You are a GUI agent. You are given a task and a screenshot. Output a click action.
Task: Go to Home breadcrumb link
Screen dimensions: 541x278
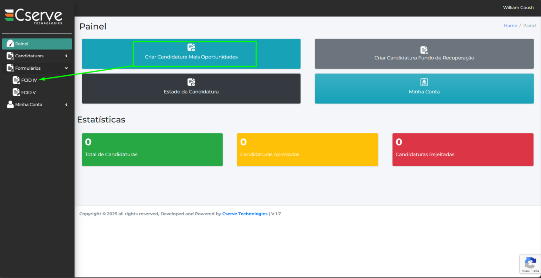pos(510,26)
